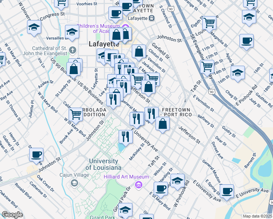Click restaurant marker on US 90 Business
The image size is (273, 219).
point(114,100)
